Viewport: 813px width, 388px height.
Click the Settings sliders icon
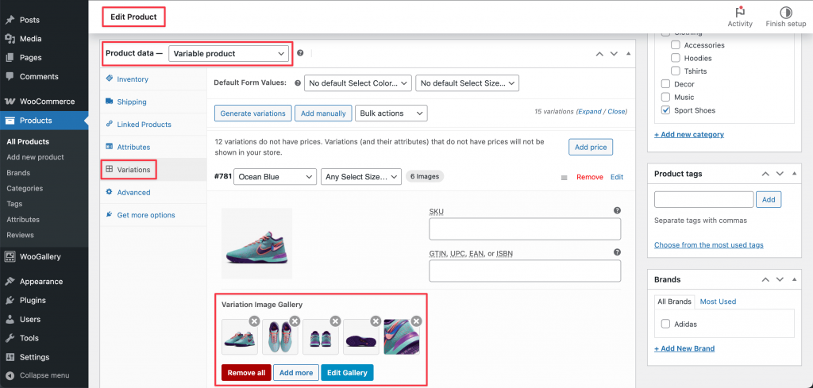point(10,357)
